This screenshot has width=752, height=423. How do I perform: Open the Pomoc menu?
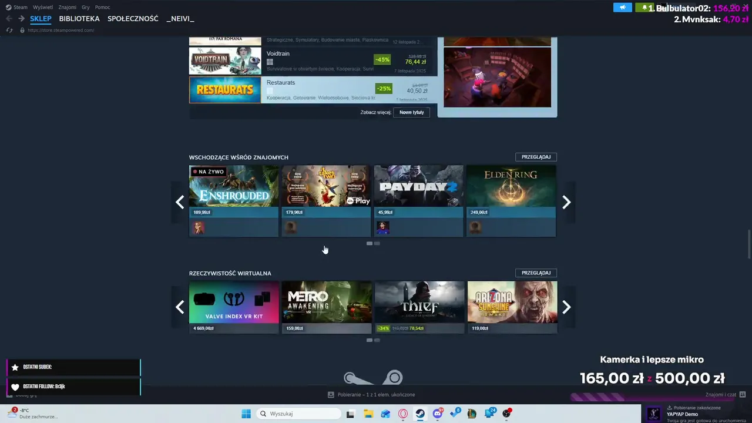coord(102,7)
